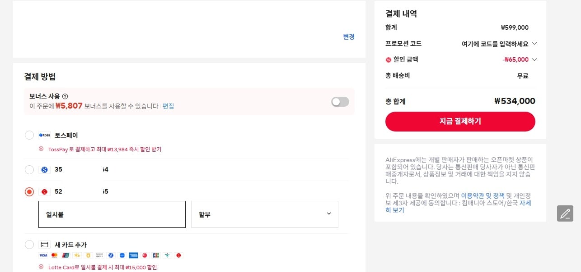Click the new card icon beside 새 카드 추가
This screenshot has width=581, height=272.
click(44, 245)
